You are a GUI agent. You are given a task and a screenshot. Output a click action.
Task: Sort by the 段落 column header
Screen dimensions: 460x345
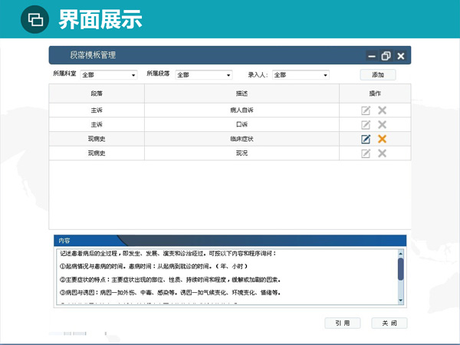pyautogui.click(x=97, y=94)
